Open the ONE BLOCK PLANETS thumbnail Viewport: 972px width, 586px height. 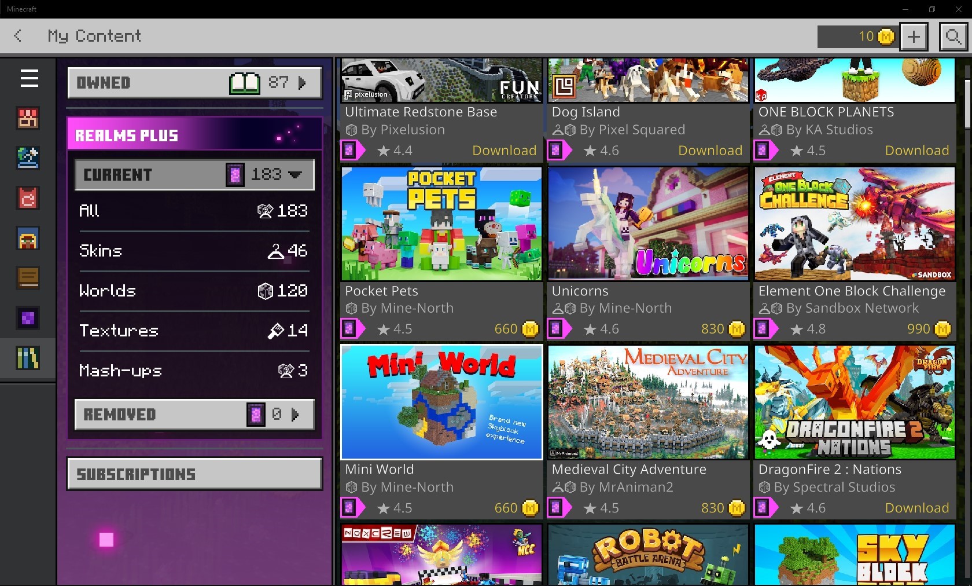pos(855,80)
